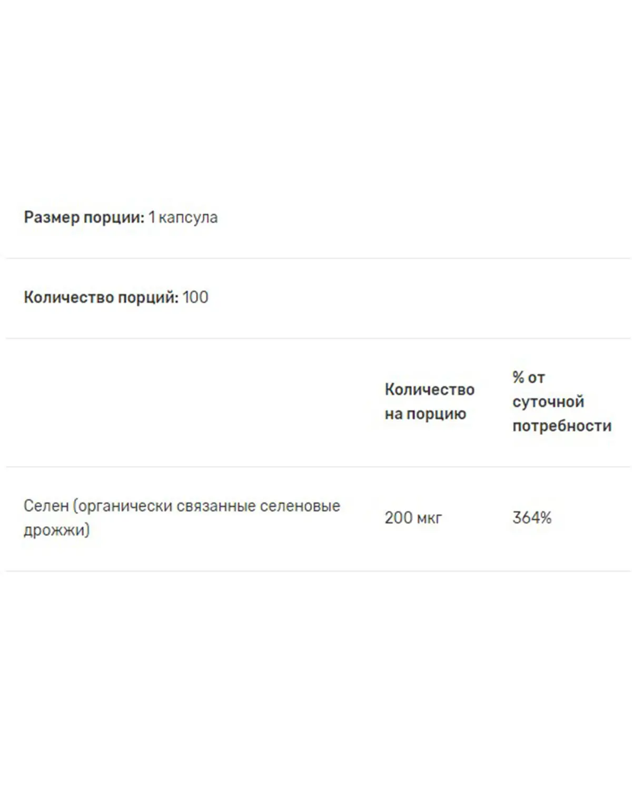Screen dimensions: 632x790
Task: Click the '% от' text in header
Action: click(x=529, y=378)
